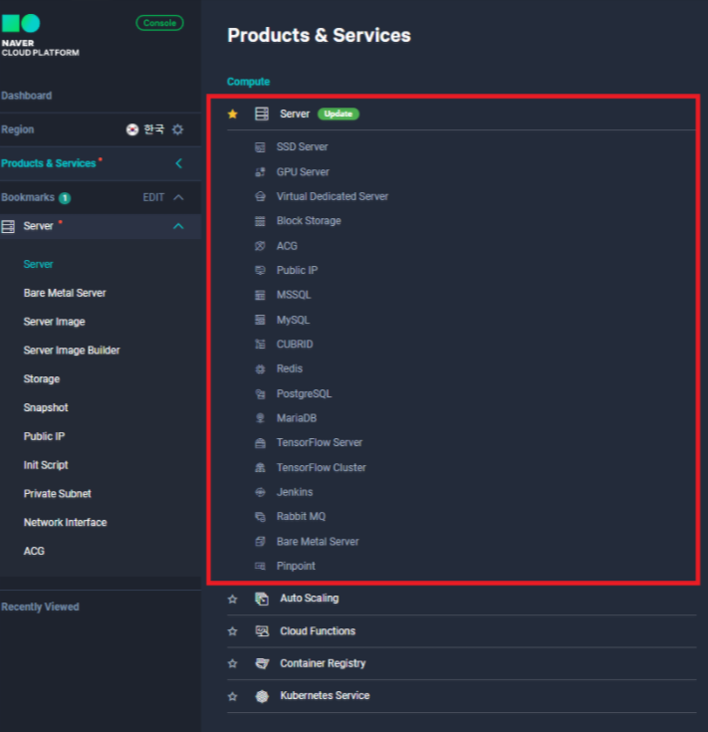
Task: Click the MSSQL icon
Action: pyautogui.click(x=260, y=295)
